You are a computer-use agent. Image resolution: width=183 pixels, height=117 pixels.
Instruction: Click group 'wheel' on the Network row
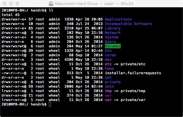(x=54, y=33)
